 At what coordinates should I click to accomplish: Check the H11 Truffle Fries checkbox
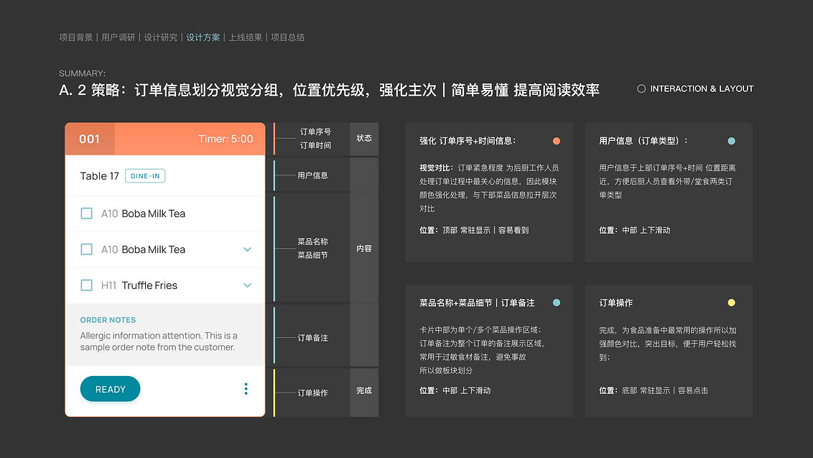point(87,285)
